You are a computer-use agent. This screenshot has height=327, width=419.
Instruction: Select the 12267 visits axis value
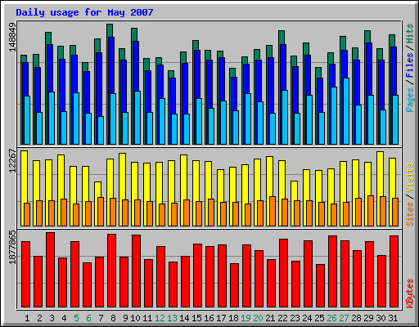pos(12,161)
